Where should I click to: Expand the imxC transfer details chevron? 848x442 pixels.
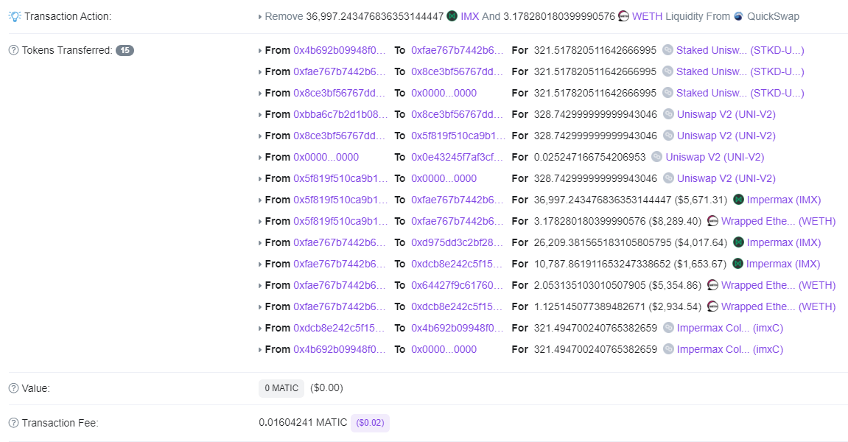pyautogui.click(x=259, y=328)
